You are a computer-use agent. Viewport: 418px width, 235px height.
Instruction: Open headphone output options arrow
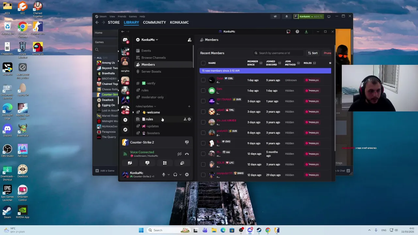[180, 175]
